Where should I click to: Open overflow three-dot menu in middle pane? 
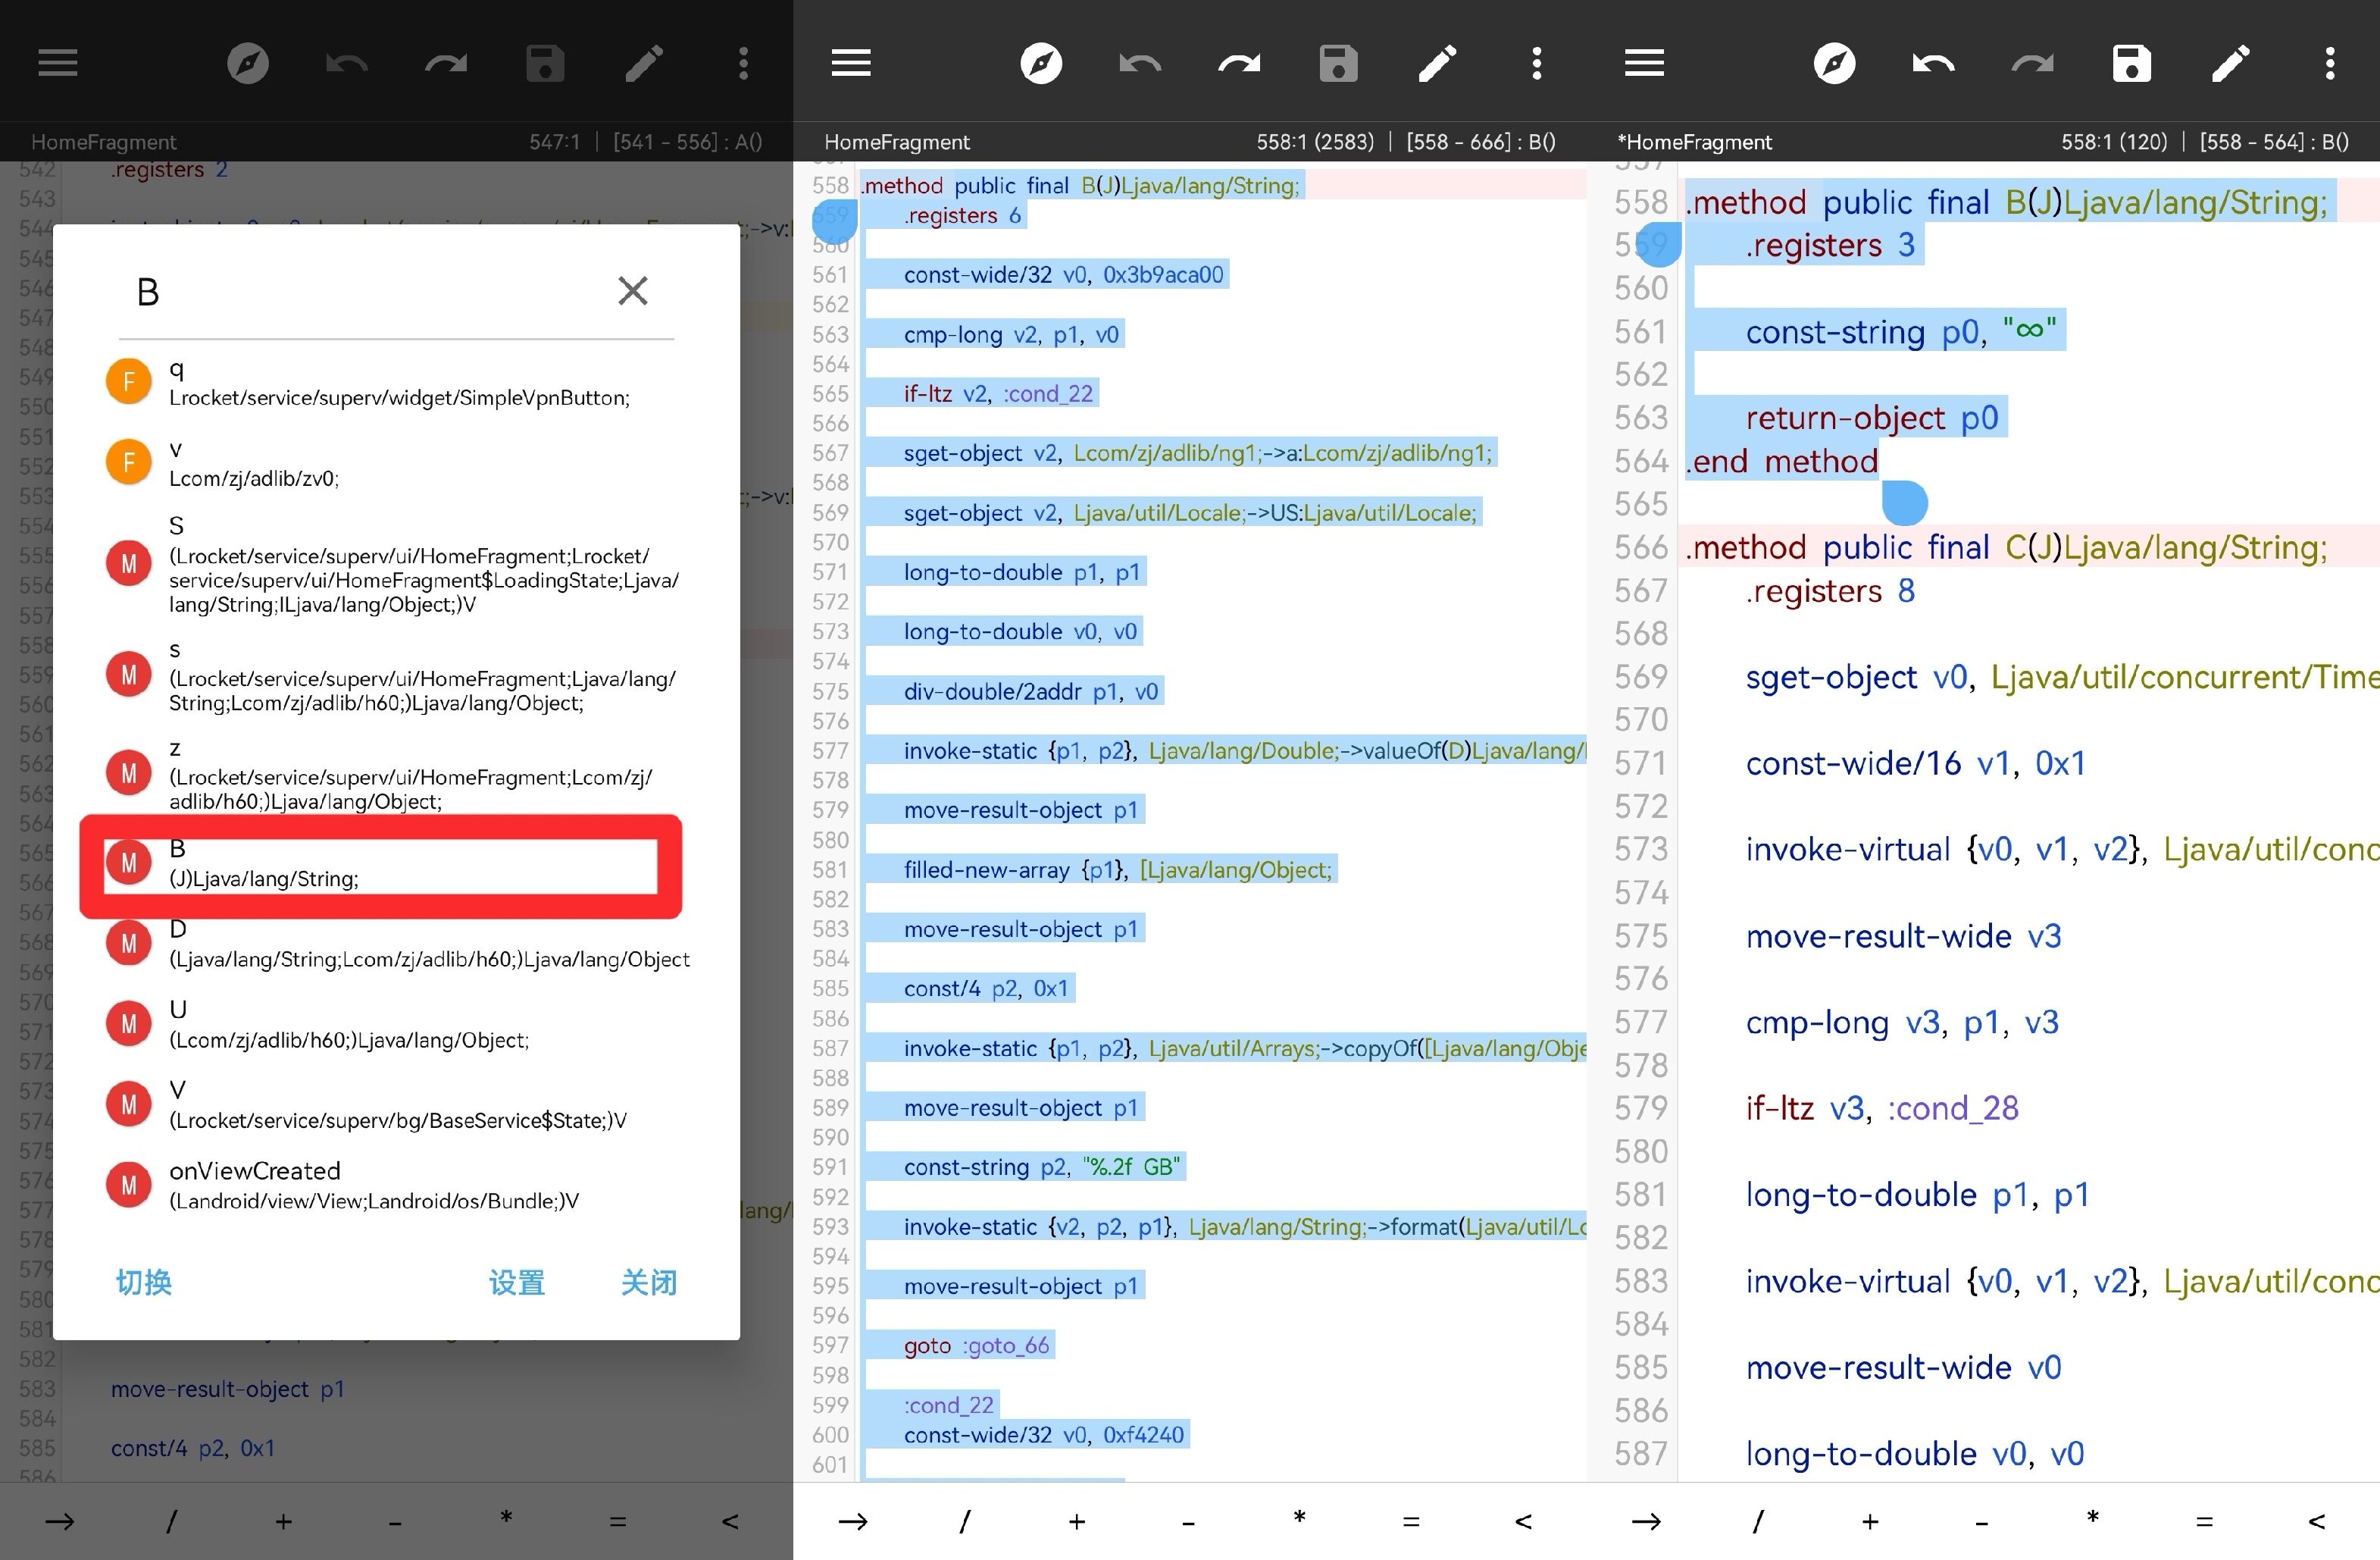tap(1537, 63)
